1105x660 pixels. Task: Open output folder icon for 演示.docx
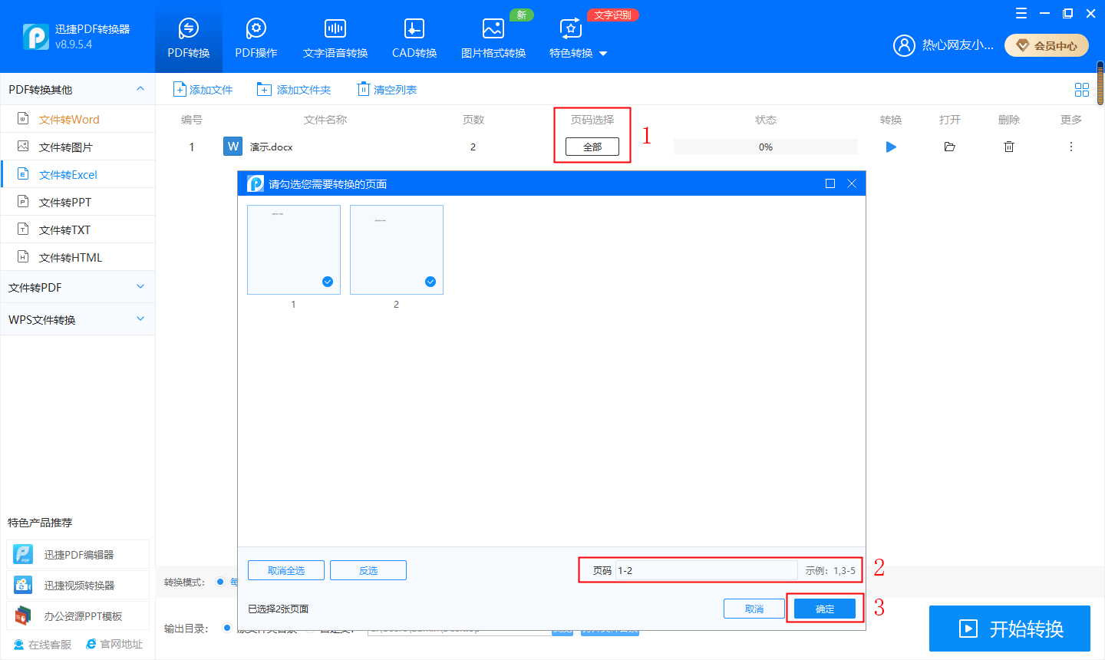coord(949,147)
